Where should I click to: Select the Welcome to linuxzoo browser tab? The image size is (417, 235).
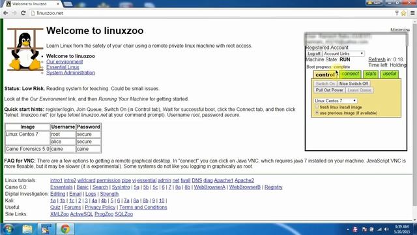pos(33,4)
